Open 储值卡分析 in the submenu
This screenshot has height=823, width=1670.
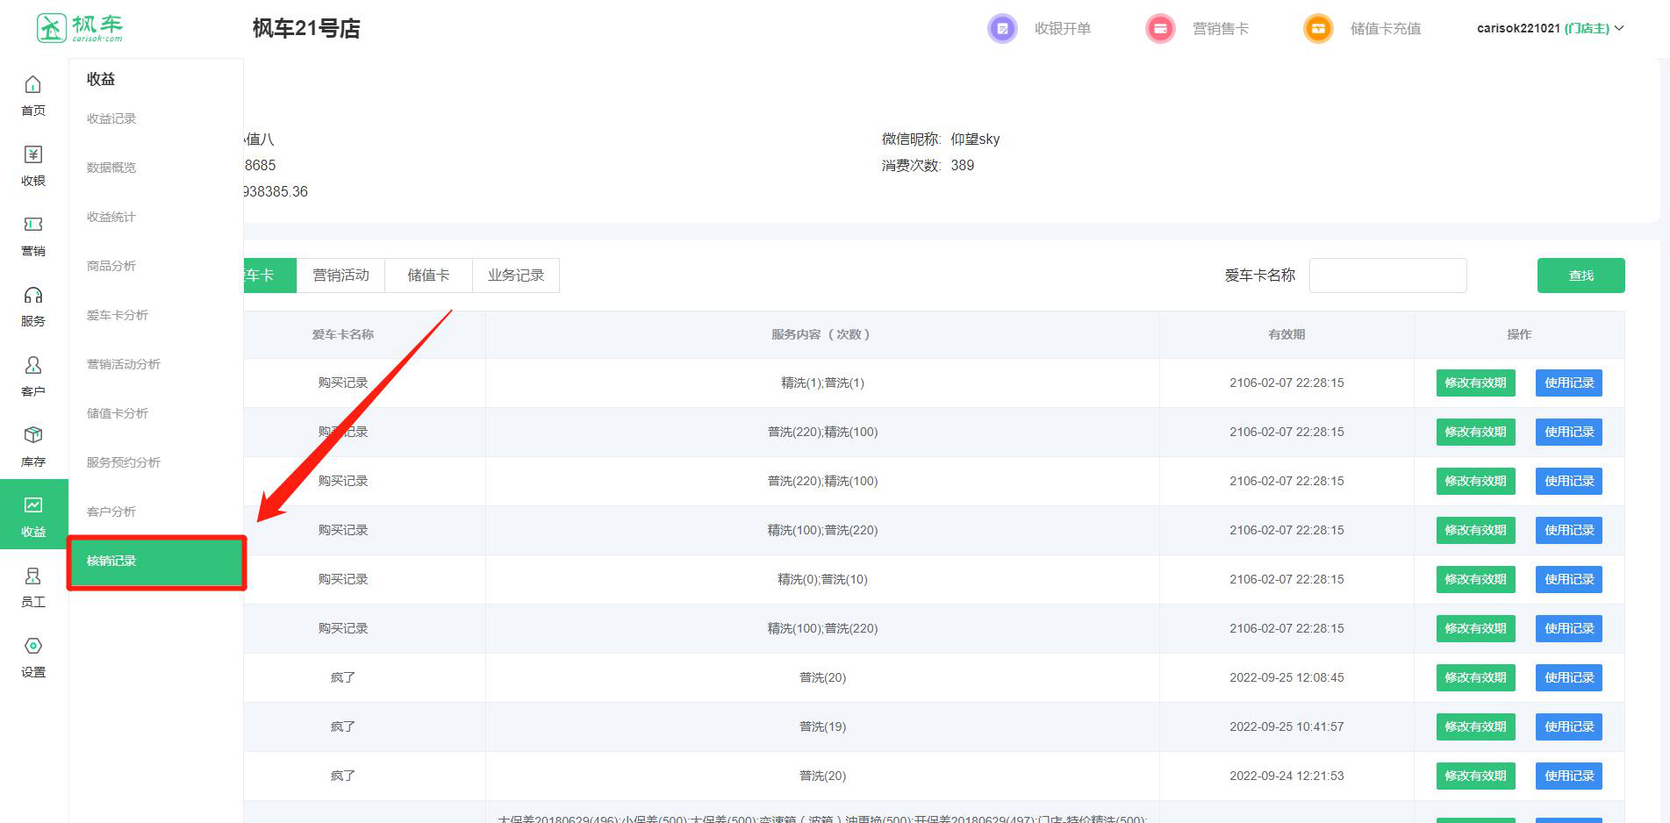[118, 413]
